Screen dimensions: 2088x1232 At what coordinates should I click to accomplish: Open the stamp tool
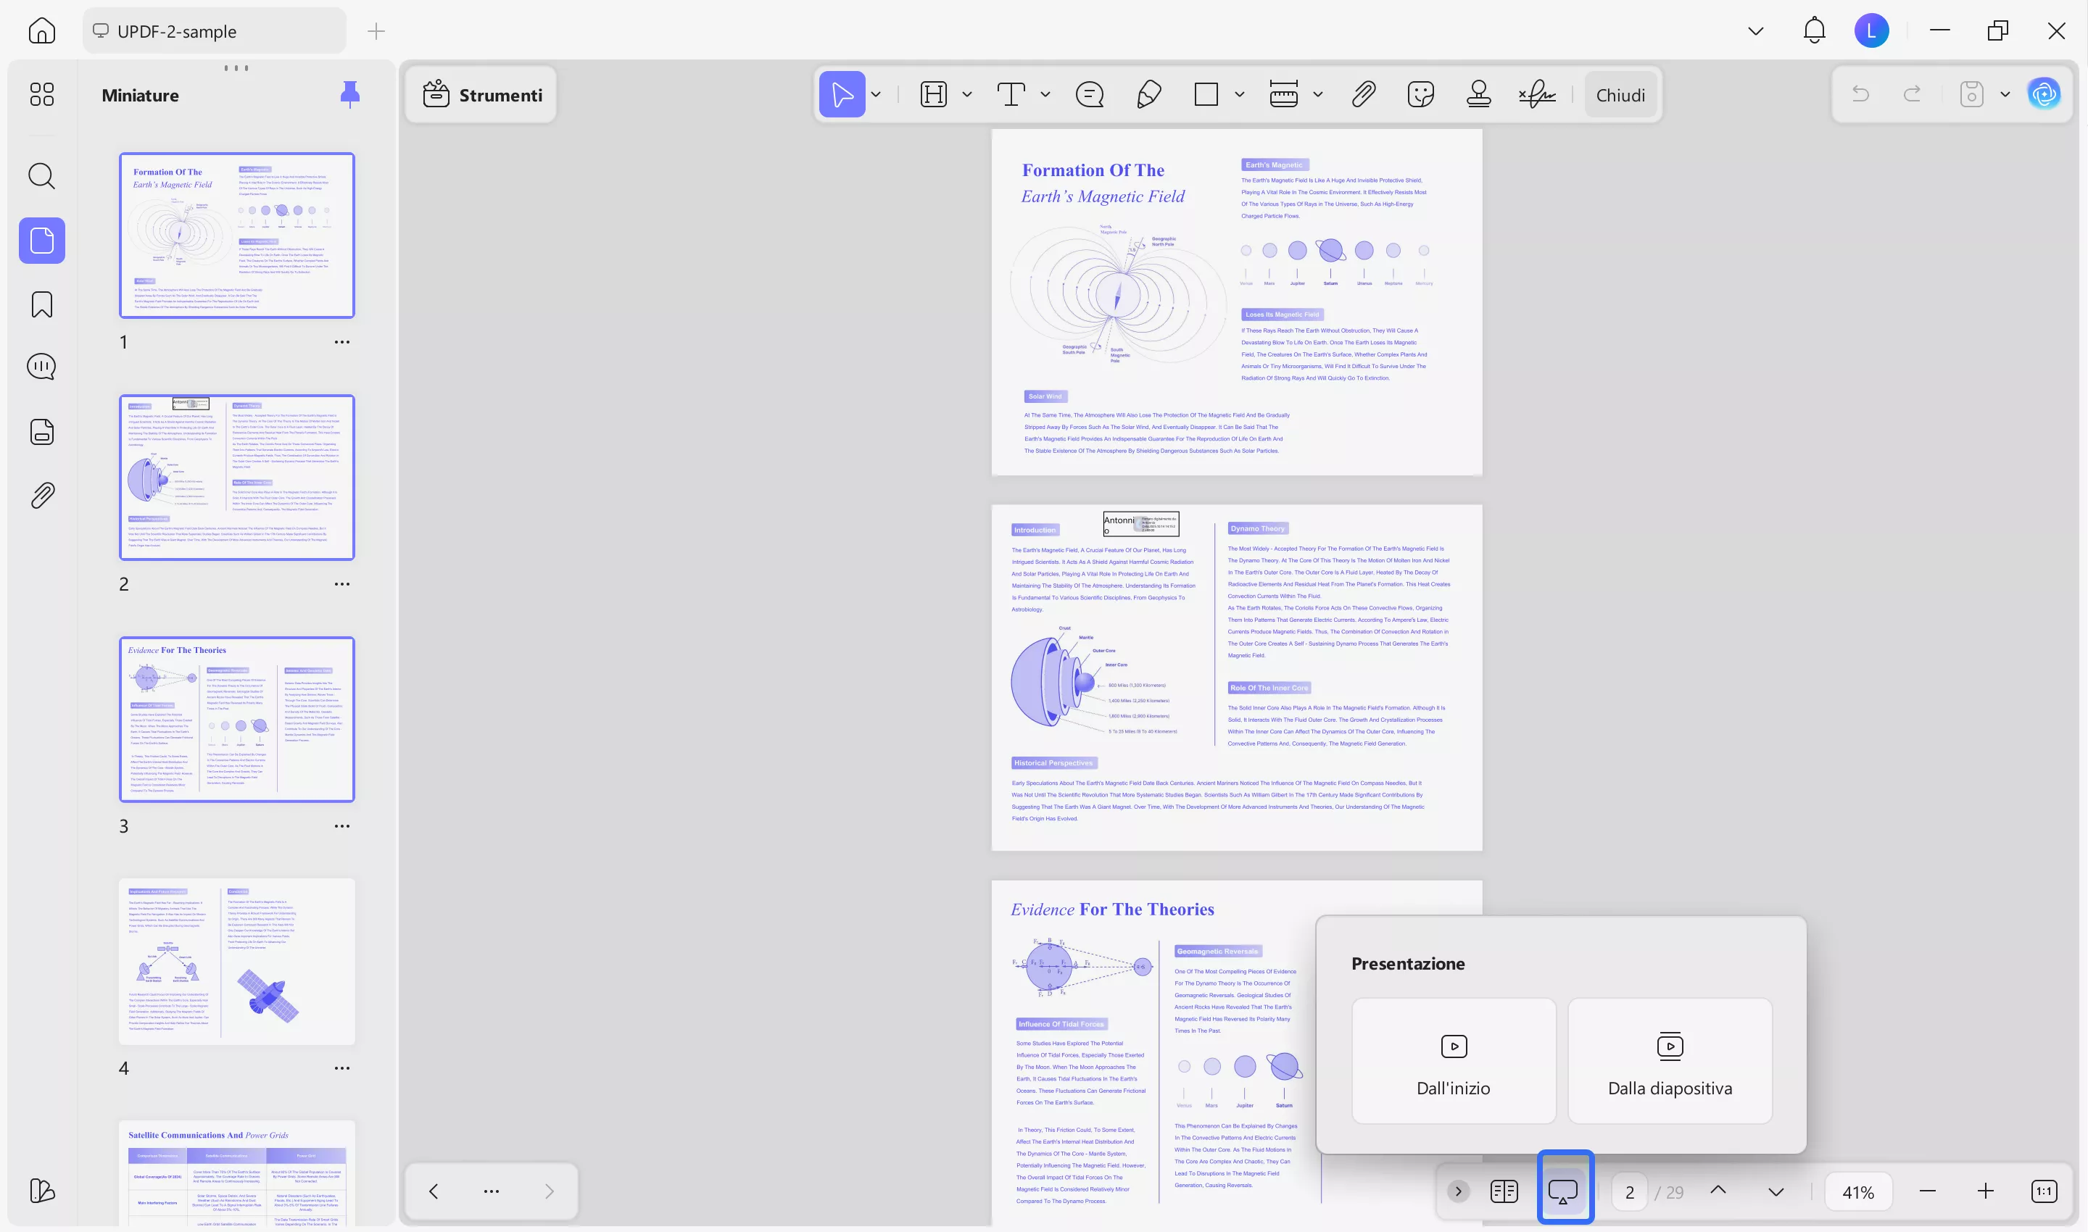(1479, 93)
